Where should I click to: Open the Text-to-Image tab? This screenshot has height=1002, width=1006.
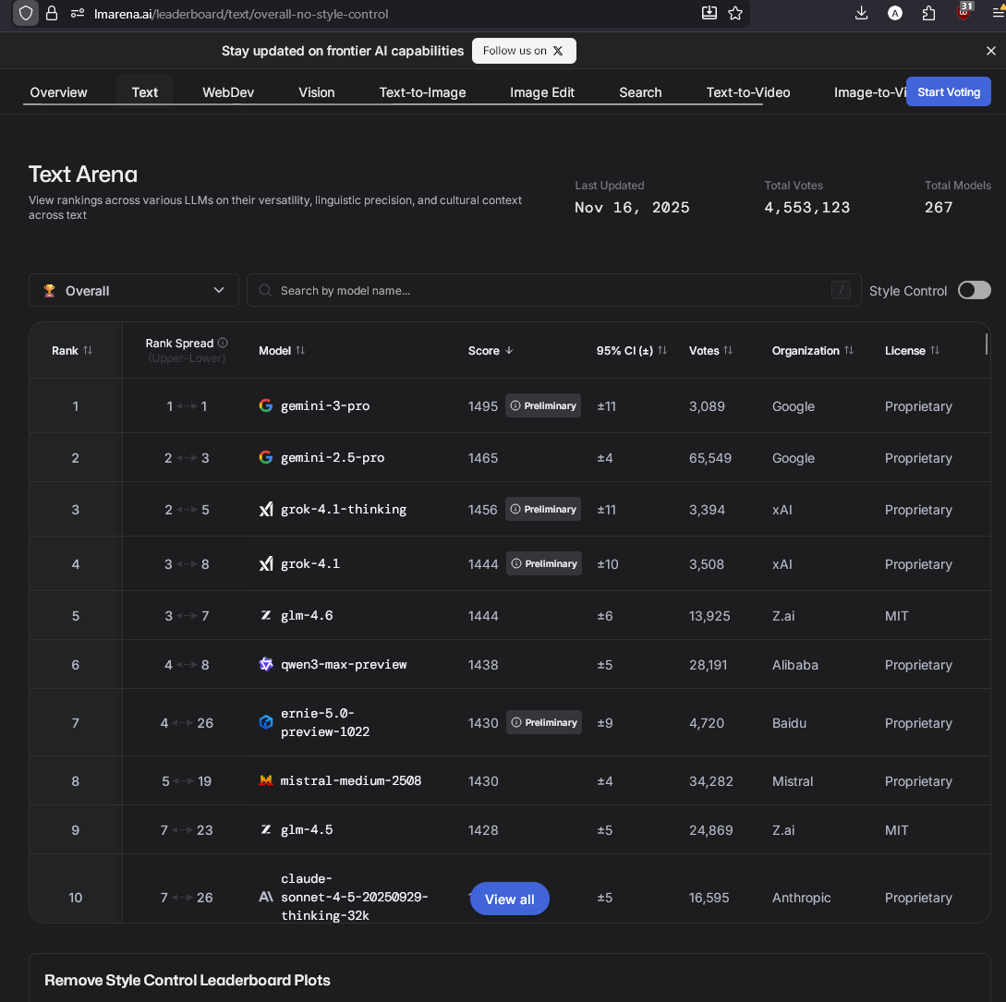tap(423, 92)
